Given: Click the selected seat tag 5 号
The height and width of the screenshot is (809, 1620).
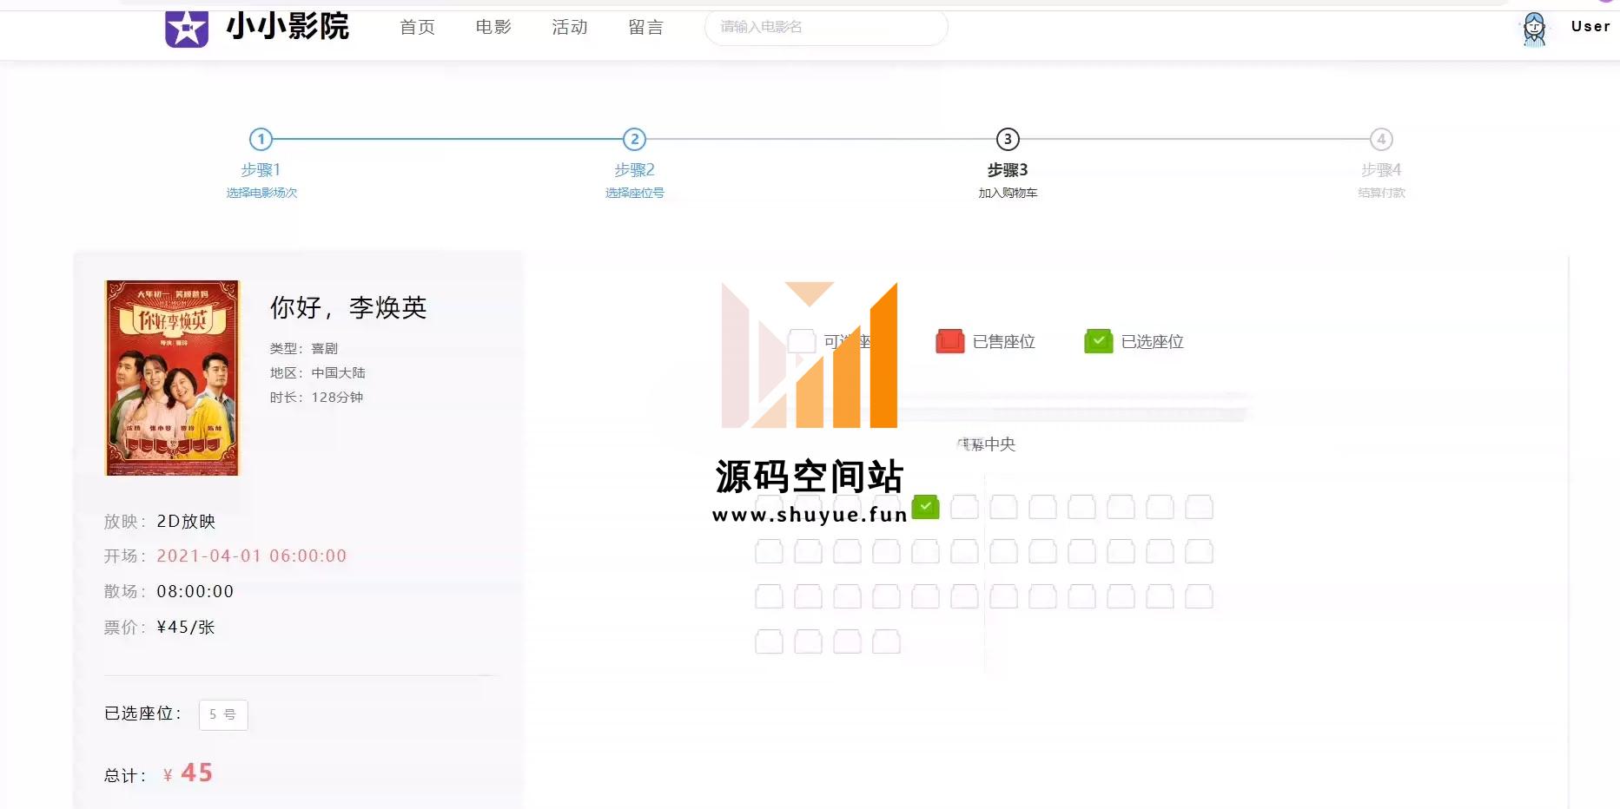Looking at the screenshot, I should pyautogui.click(x=223, y=714).
